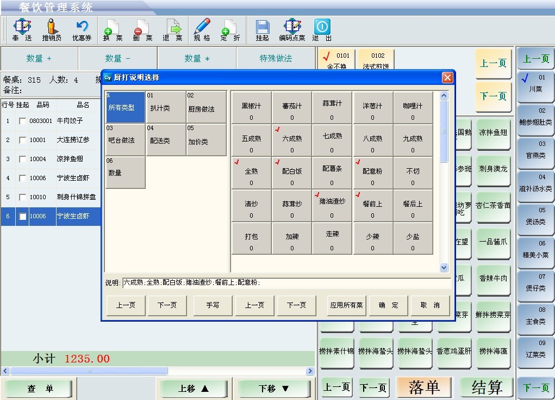Image resolution: width=555 pixels, height=400 pixels.
Task: Click the 退菜 return dish icon
Action: pos(172,30)
